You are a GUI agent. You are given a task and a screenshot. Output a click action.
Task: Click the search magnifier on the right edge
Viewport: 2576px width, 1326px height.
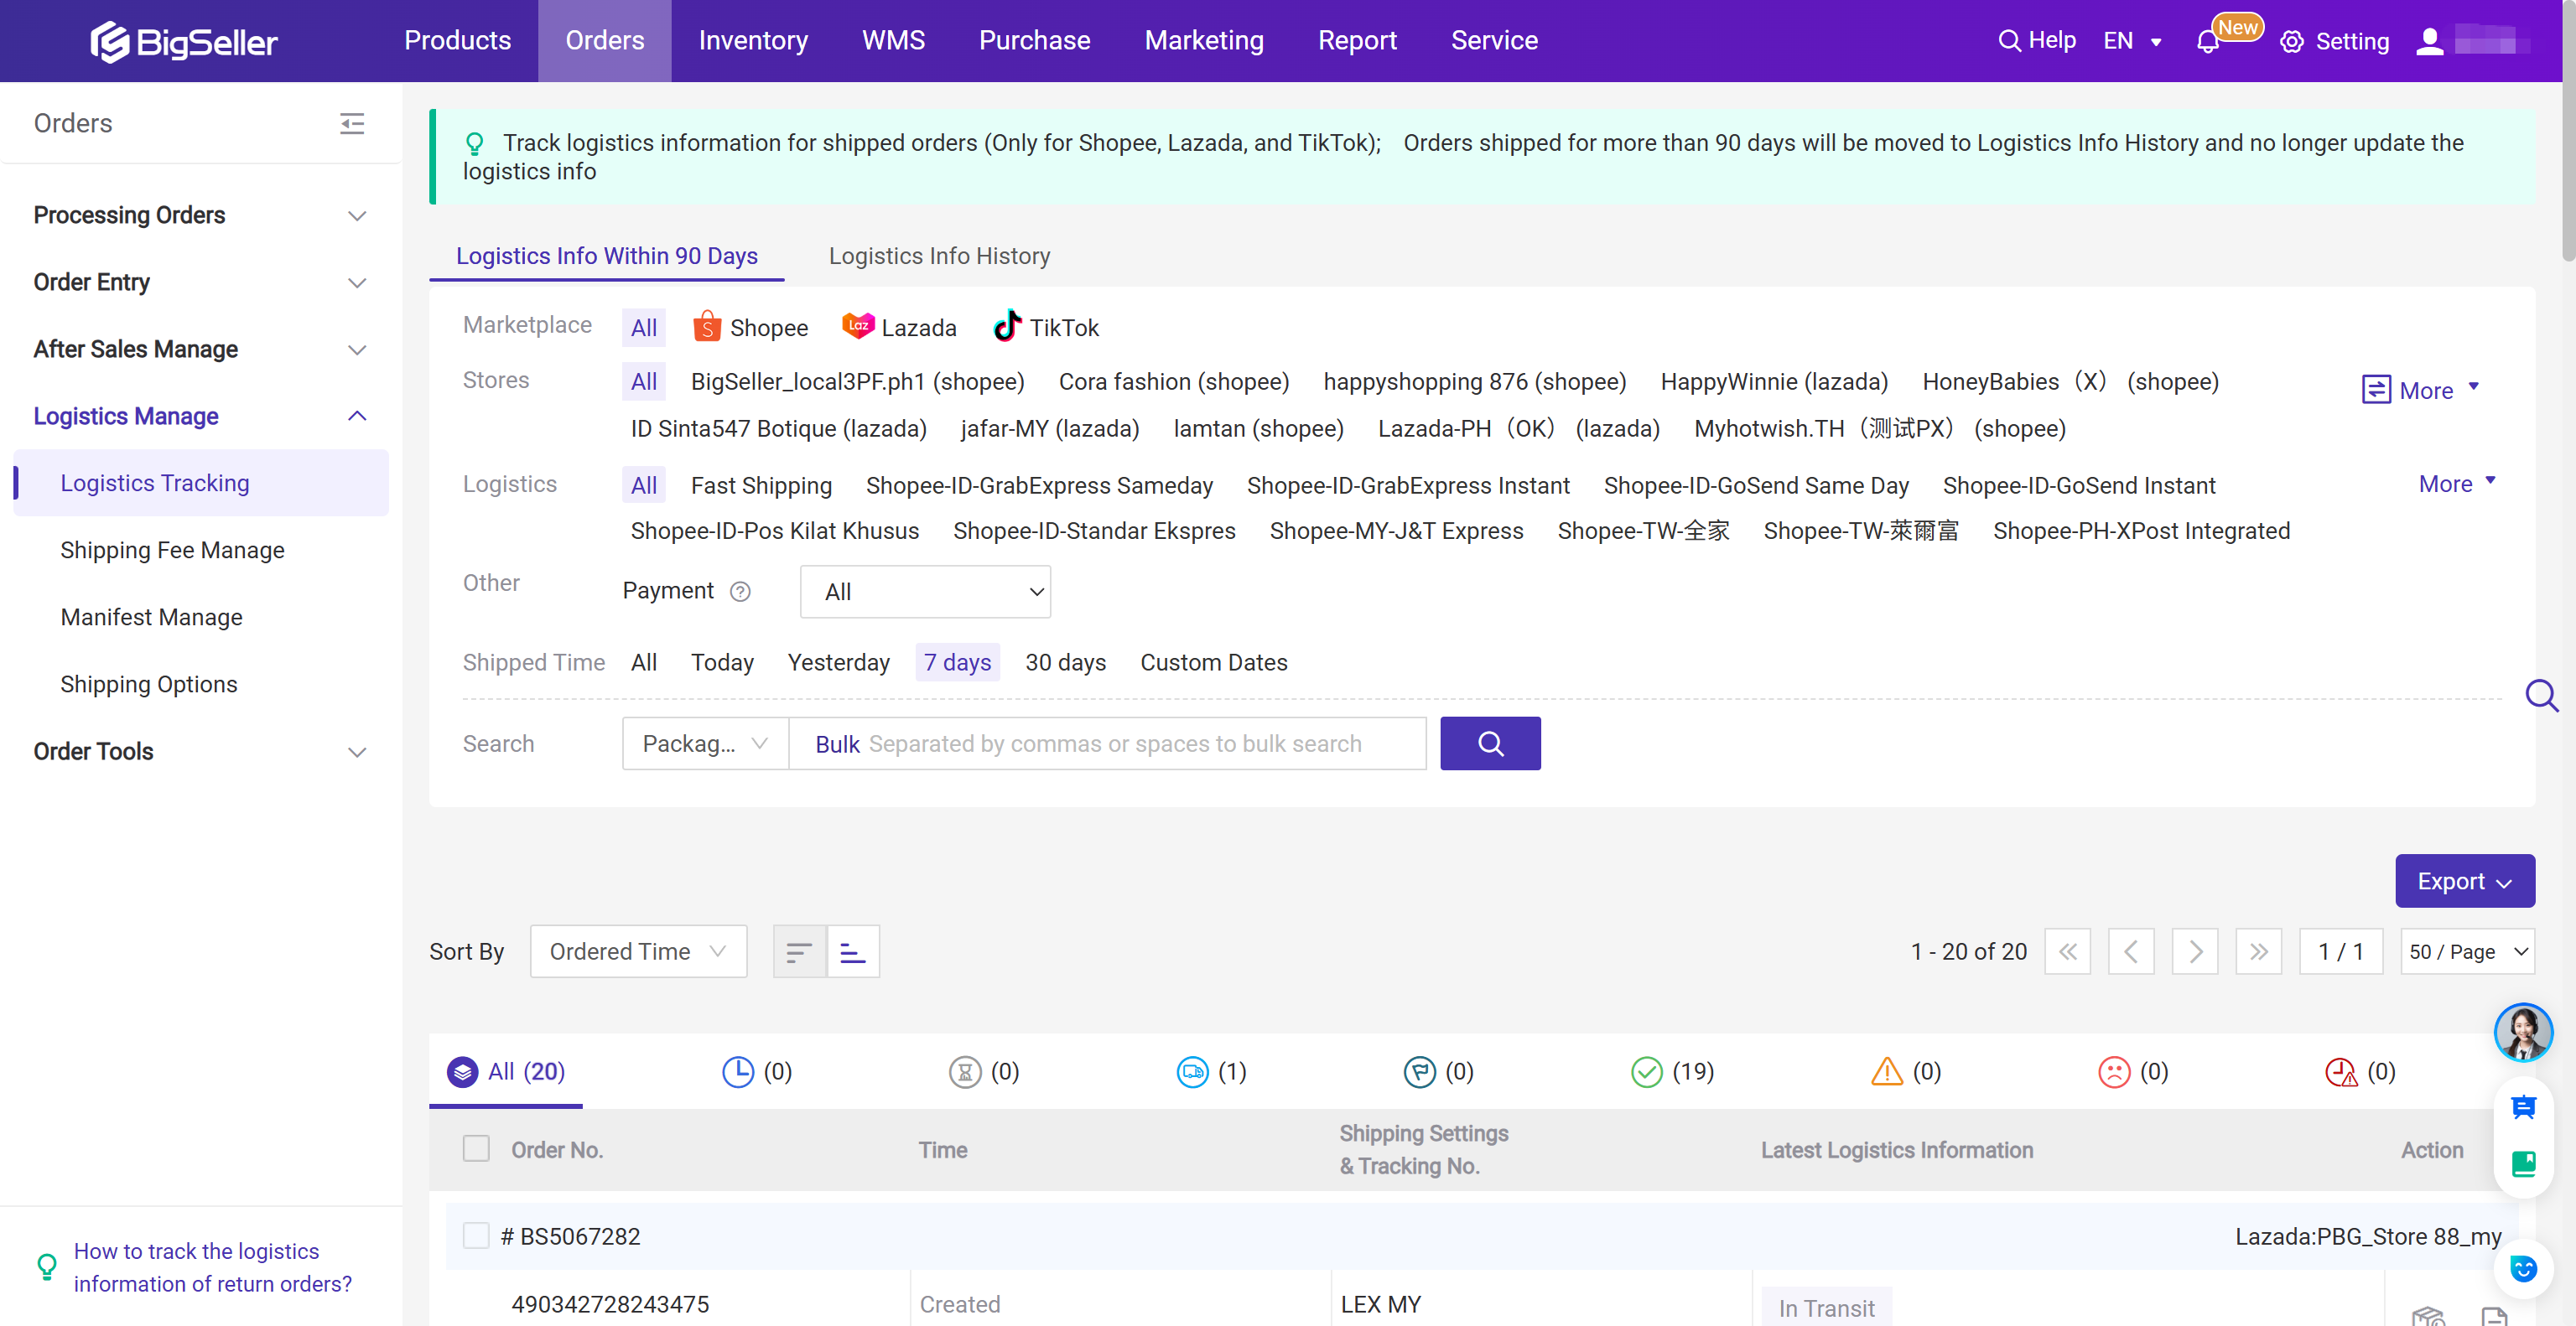(x=2543, y=696)
